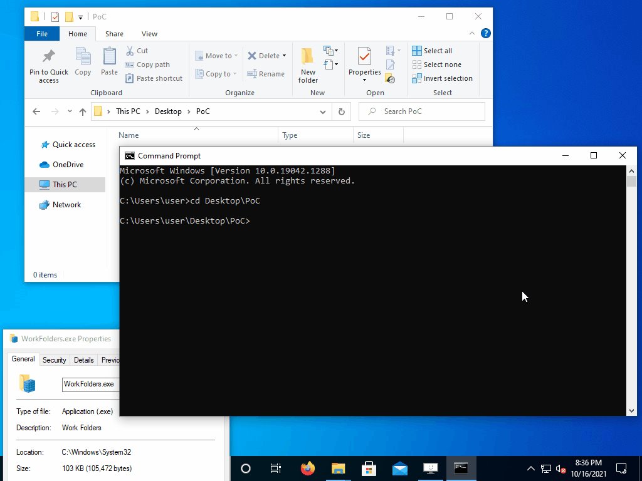Click Copy path in ribbon

147,65
